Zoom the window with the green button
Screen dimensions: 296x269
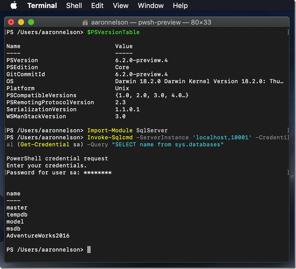click(31, 22)
